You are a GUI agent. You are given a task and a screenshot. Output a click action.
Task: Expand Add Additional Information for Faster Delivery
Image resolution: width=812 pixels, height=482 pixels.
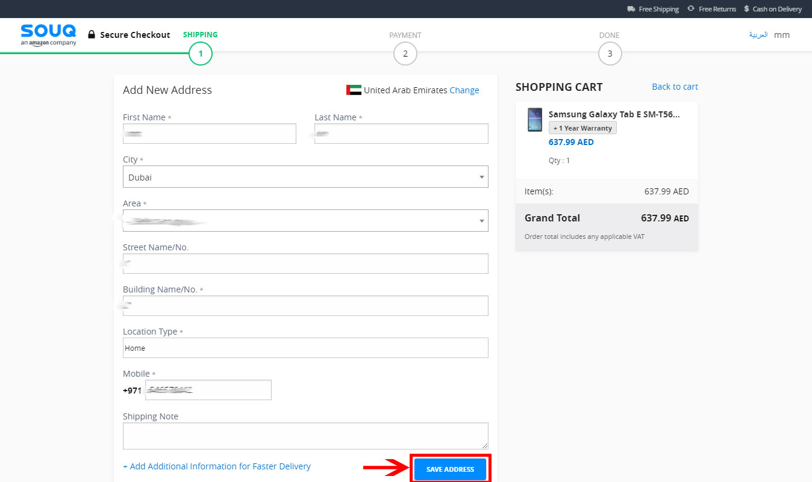point(217,466)
